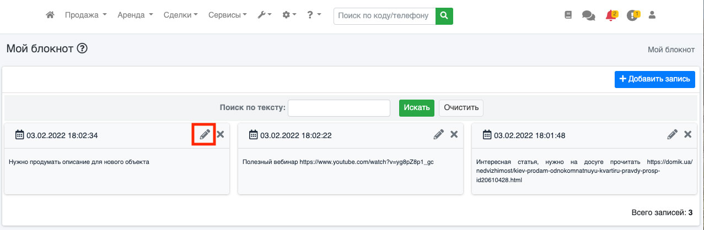Image resolution: width=704 pixels, height=230 pixels.
Task: Focus the Поиск по тексту input field
Action: click(338, 108)
